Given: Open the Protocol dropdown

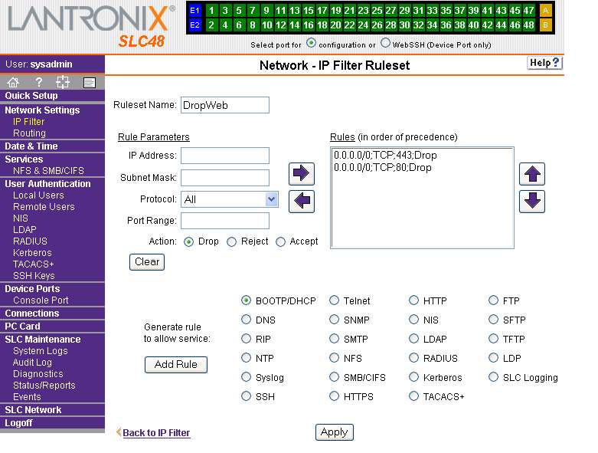Looking at the screenshot, I should (271, 199).
